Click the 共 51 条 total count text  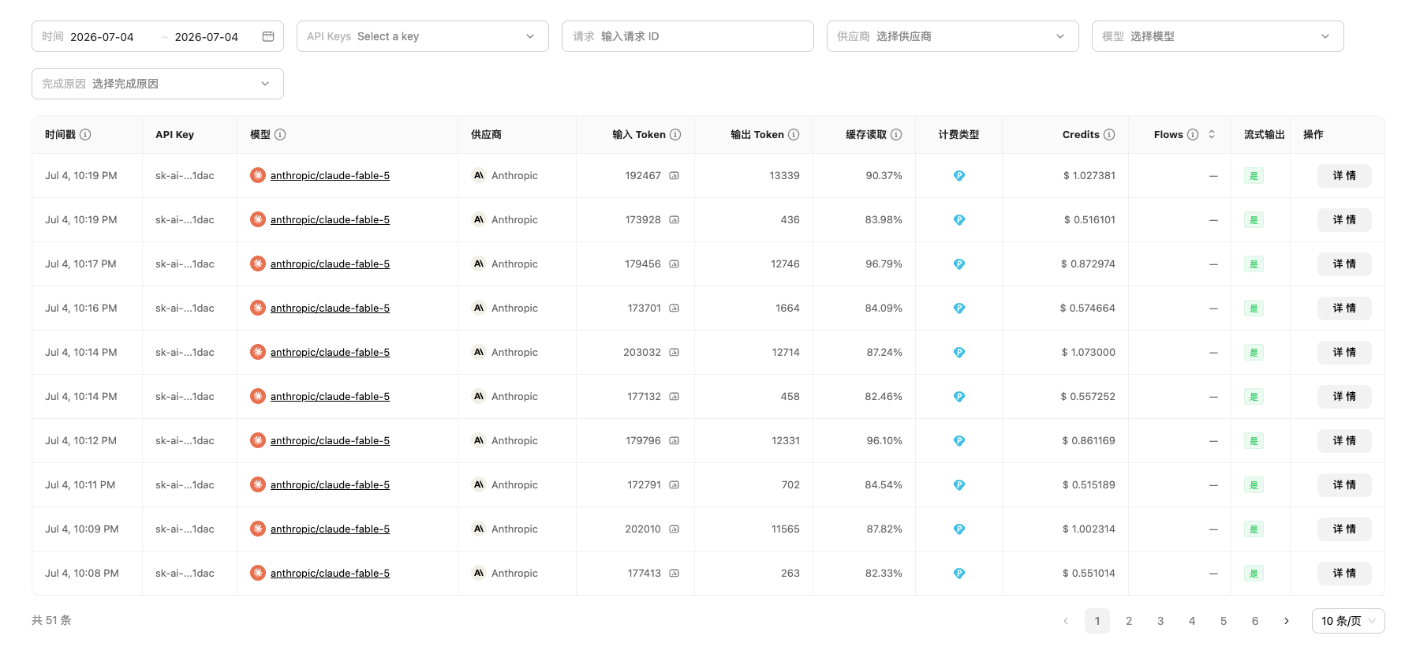51,620
